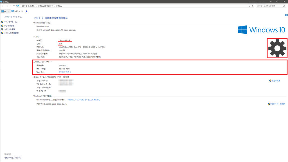This screenshot has width=288, height=162.
Task: Click the OEM gear logo image
Action: pos(277,48)
